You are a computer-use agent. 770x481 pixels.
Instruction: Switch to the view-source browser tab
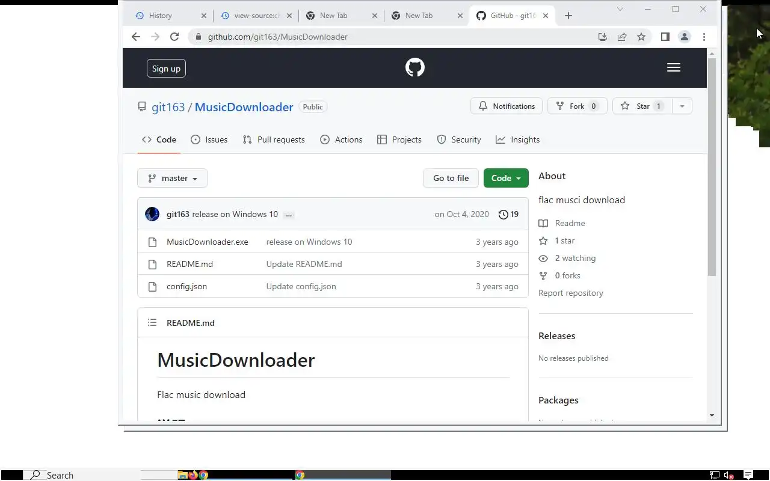tap(256, 16)
